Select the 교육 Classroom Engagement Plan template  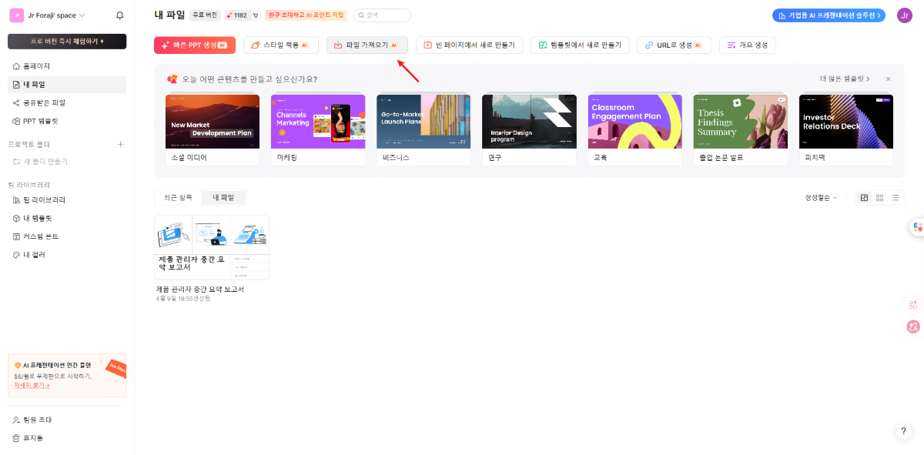(635, 122)
